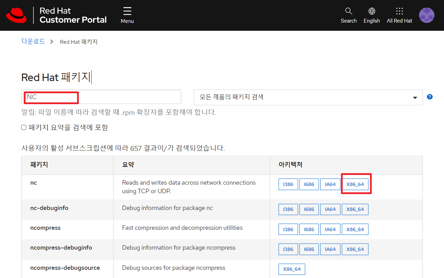The image size is (444, 278).
Task: Go to Red Hat Customer Portal home text
Action: pos(73,15)
